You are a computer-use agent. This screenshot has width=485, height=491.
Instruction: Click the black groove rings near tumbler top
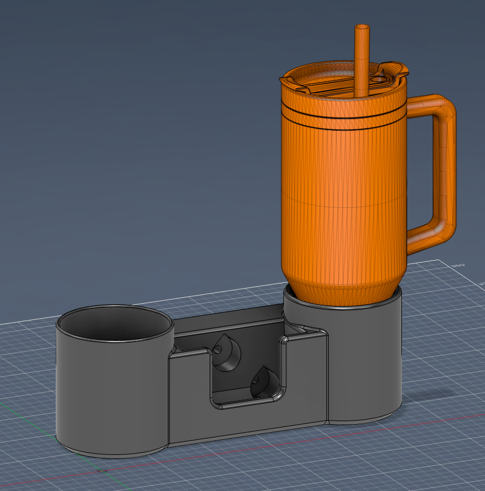click(343, 116)
